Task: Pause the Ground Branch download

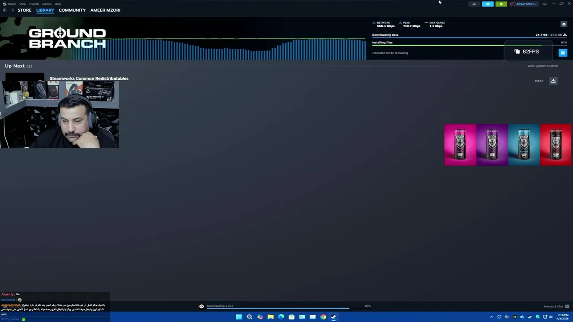Action: 563,53
